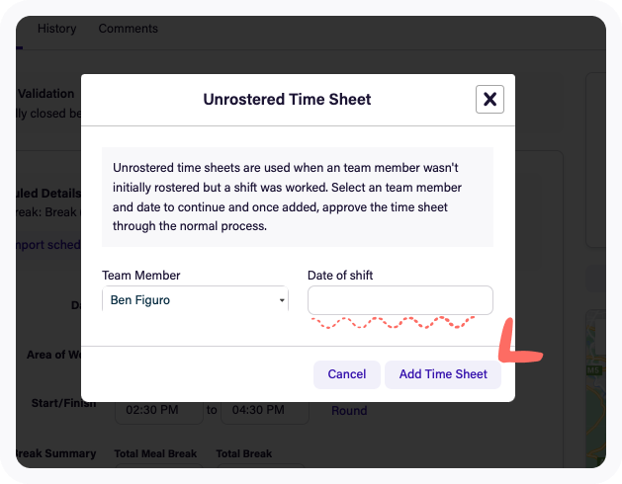Open the Team Member dropdown
The height and width of the screenshot is (484, 622).
(x=195, y=299)
